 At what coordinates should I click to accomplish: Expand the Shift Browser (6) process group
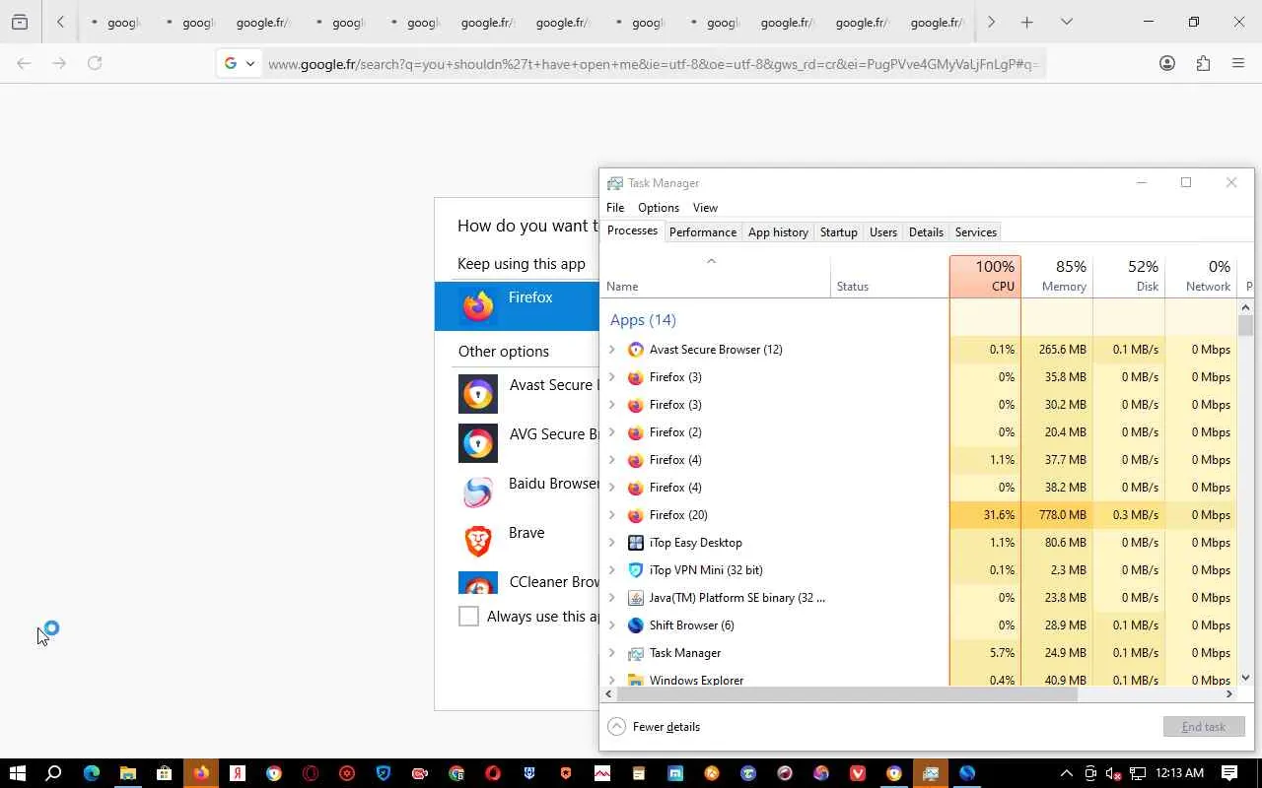coord(612,625)
